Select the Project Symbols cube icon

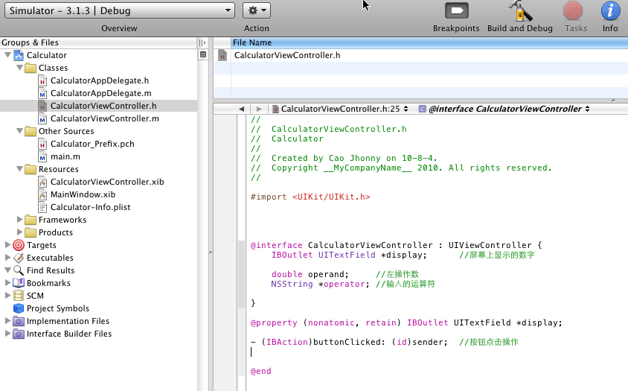tap(19, 308)
